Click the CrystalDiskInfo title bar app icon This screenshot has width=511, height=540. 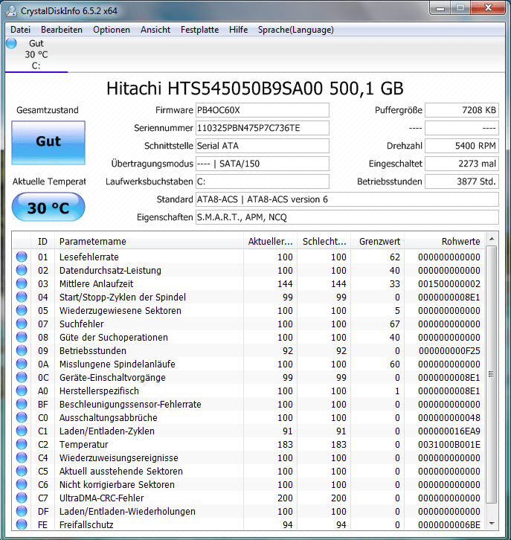[x=11, y=10]
